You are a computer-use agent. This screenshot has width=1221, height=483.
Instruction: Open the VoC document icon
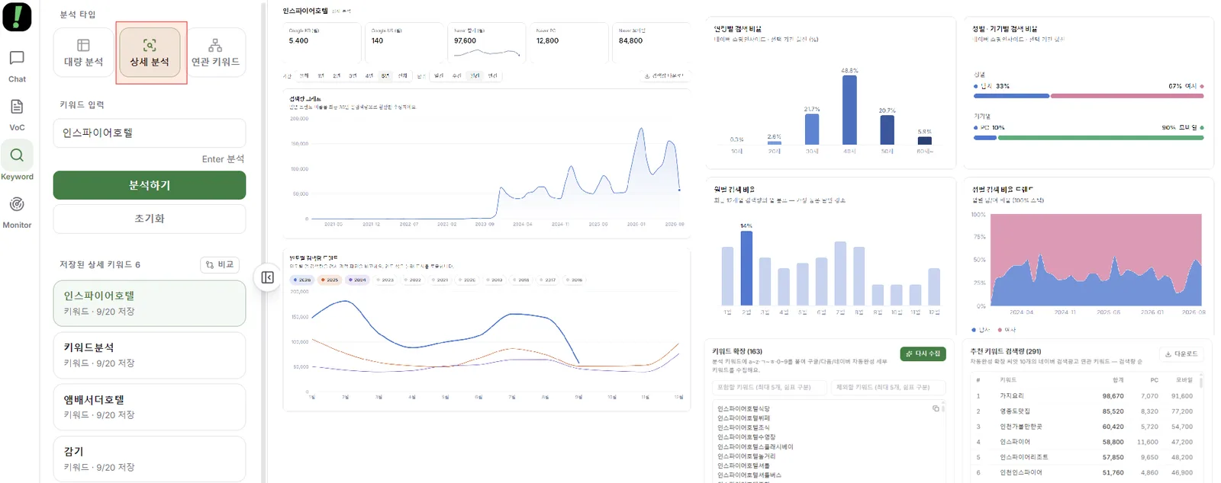(x=17, y=115)
